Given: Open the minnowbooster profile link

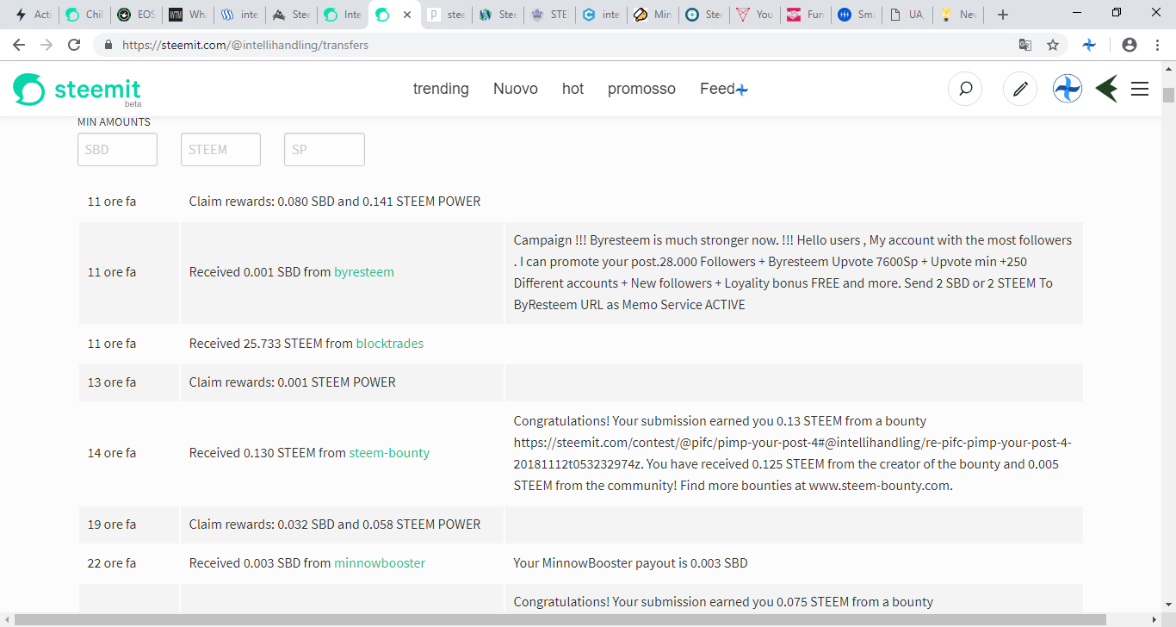Looking at the screenshot, I should coord(380,563).
